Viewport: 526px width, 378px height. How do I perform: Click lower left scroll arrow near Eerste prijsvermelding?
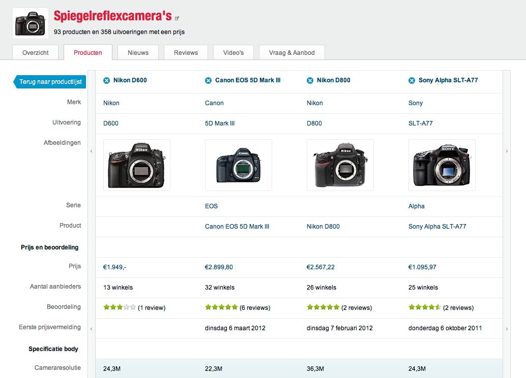click(91, 329)
